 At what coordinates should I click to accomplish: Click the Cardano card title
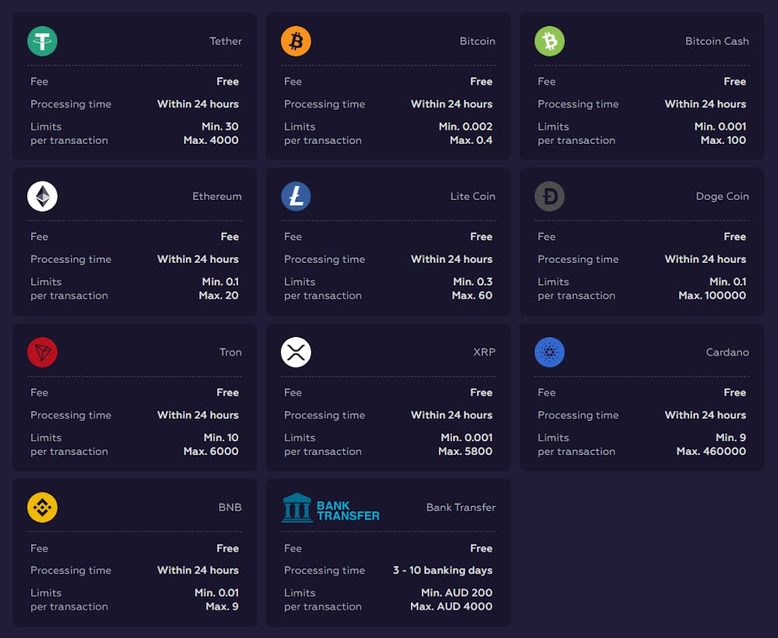[727, 352]
